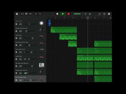The image size is (126, 94).
Task: Open the Loop Browser icon
Action: (x=99, y=14)
